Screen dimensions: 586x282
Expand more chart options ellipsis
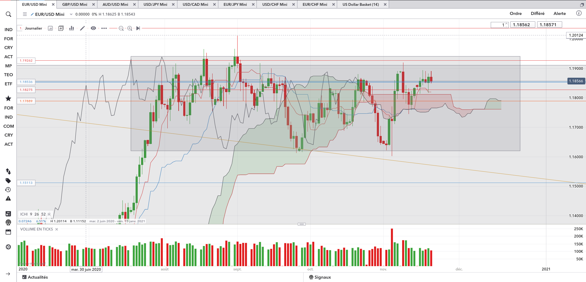pyautogui.click(x=104, y=28)
